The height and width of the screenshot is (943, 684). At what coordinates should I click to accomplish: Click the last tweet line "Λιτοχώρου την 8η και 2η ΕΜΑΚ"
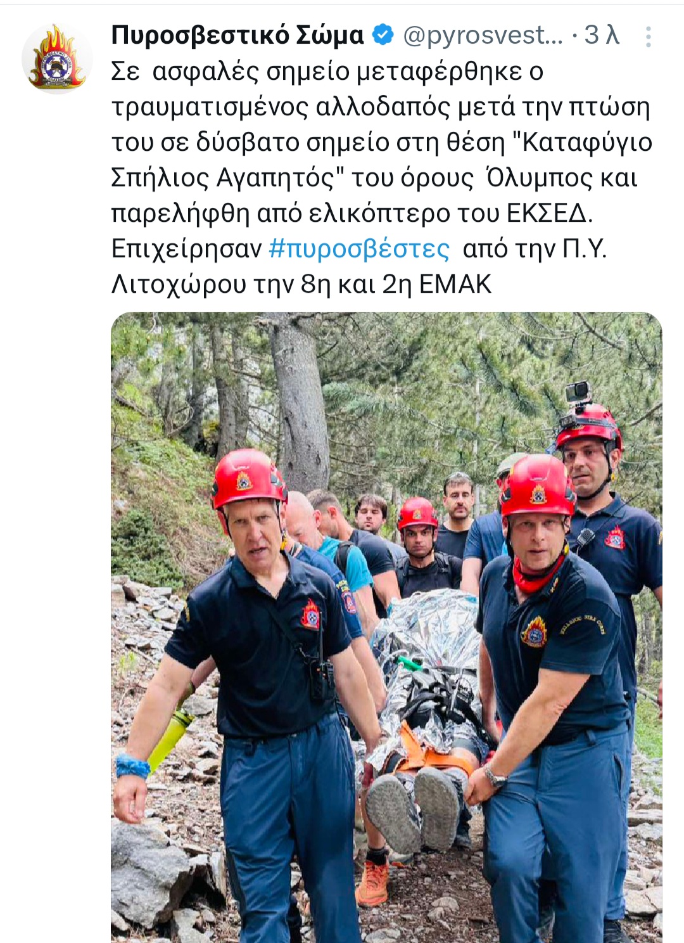coord(301,285)
